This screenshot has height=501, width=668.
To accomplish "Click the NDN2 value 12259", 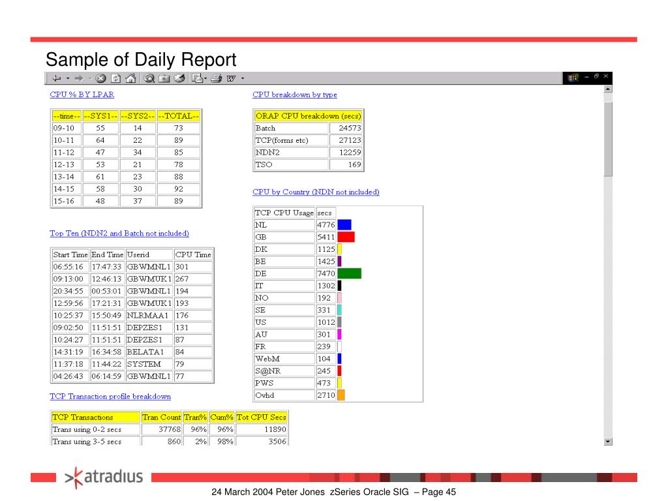I will pyautogui.click(x=346, y=153).
